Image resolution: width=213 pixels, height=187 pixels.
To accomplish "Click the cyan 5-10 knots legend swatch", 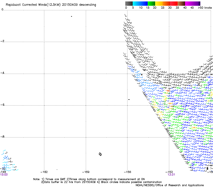I will point(136,3).
